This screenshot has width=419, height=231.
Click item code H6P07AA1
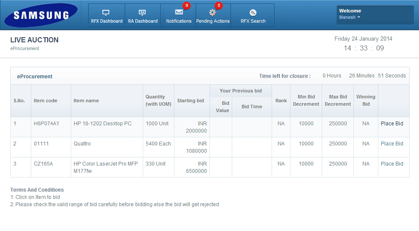coord(46,124)
